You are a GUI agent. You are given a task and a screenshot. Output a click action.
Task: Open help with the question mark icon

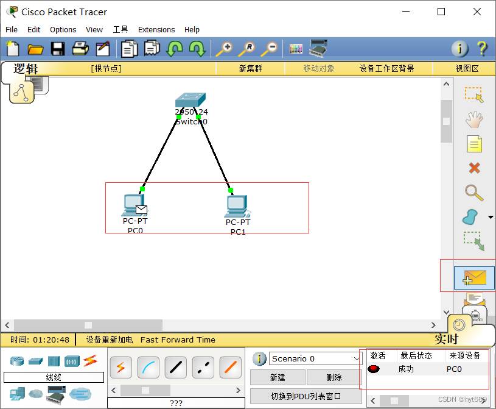tap(482, 49)
